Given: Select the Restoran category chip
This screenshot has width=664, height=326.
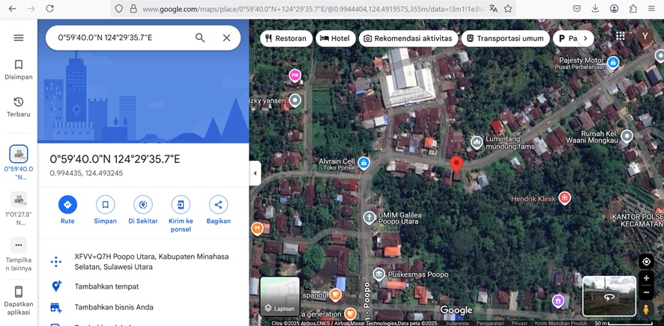Looking at the screenshot, I should pyautogui.click(x=286, y=38).
